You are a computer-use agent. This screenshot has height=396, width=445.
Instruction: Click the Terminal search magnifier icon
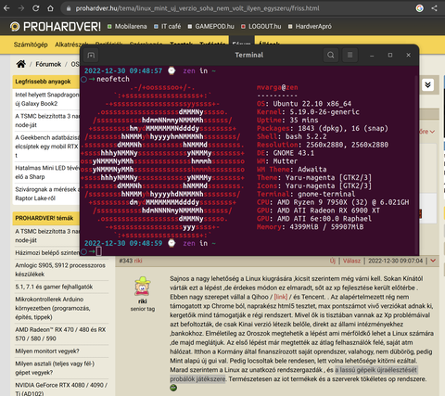(x=331, y=55)
